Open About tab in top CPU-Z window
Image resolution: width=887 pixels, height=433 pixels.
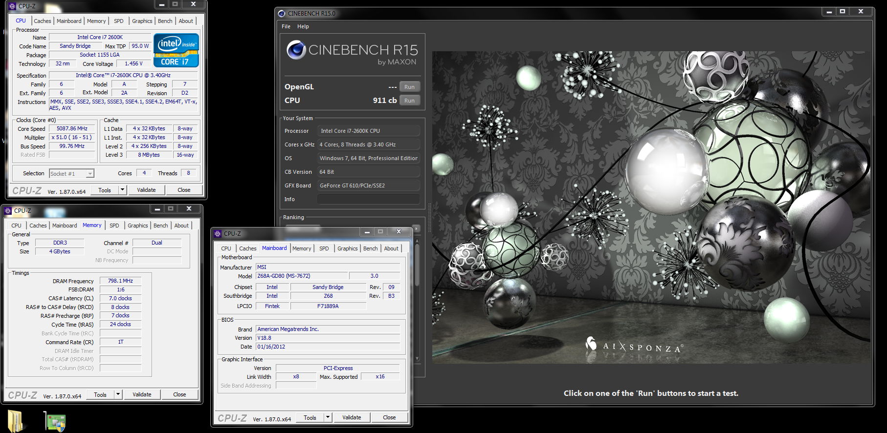(x=186, y=21)
